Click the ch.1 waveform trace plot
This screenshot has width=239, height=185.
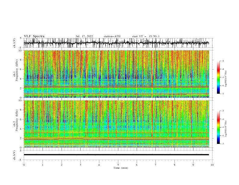point(116,43)
